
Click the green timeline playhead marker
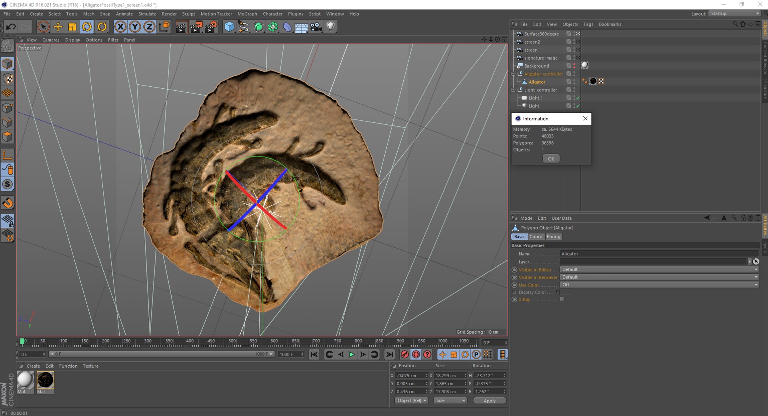(22, 341)
